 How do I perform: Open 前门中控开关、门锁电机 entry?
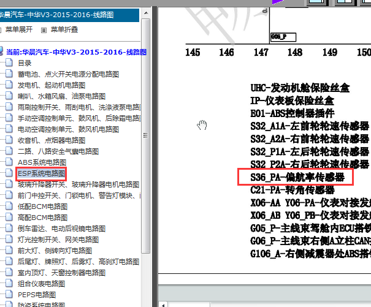[79, 195]
